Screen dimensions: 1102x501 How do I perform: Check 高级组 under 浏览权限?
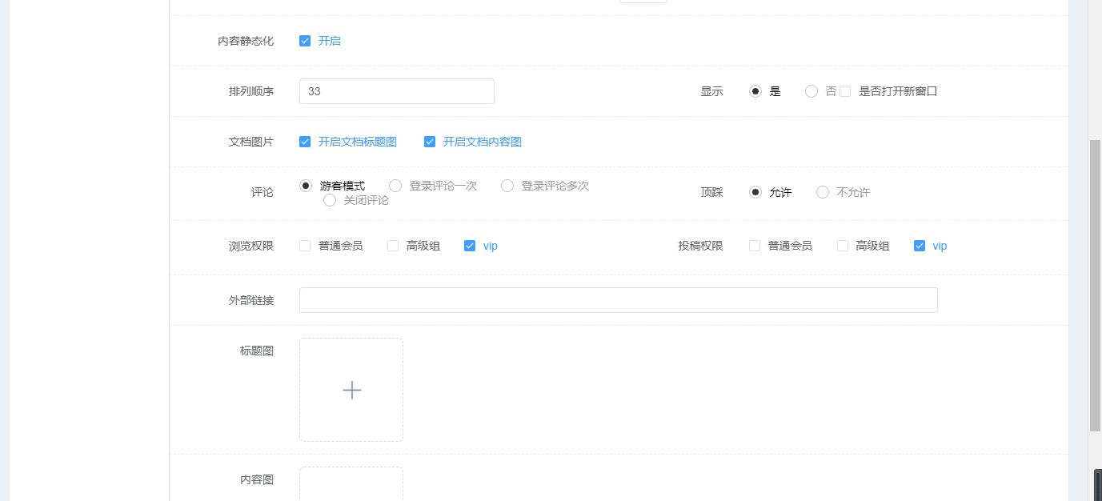coord(393,246)
